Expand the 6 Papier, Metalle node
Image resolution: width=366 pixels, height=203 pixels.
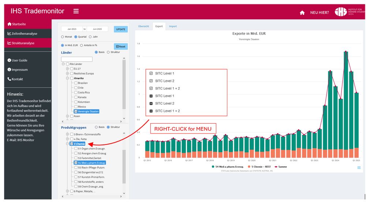[67, 191]
